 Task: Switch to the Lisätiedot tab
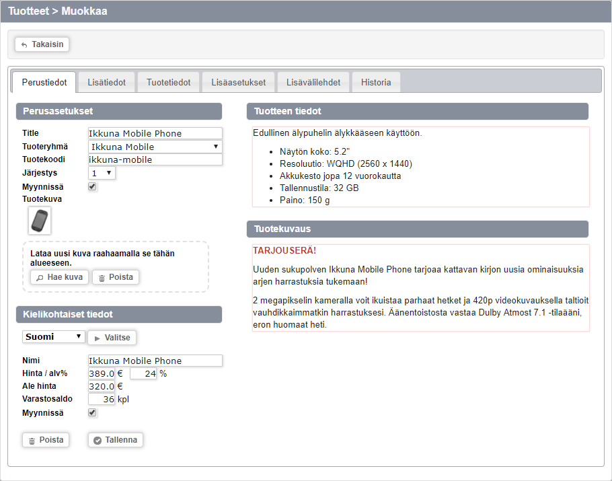106,83
